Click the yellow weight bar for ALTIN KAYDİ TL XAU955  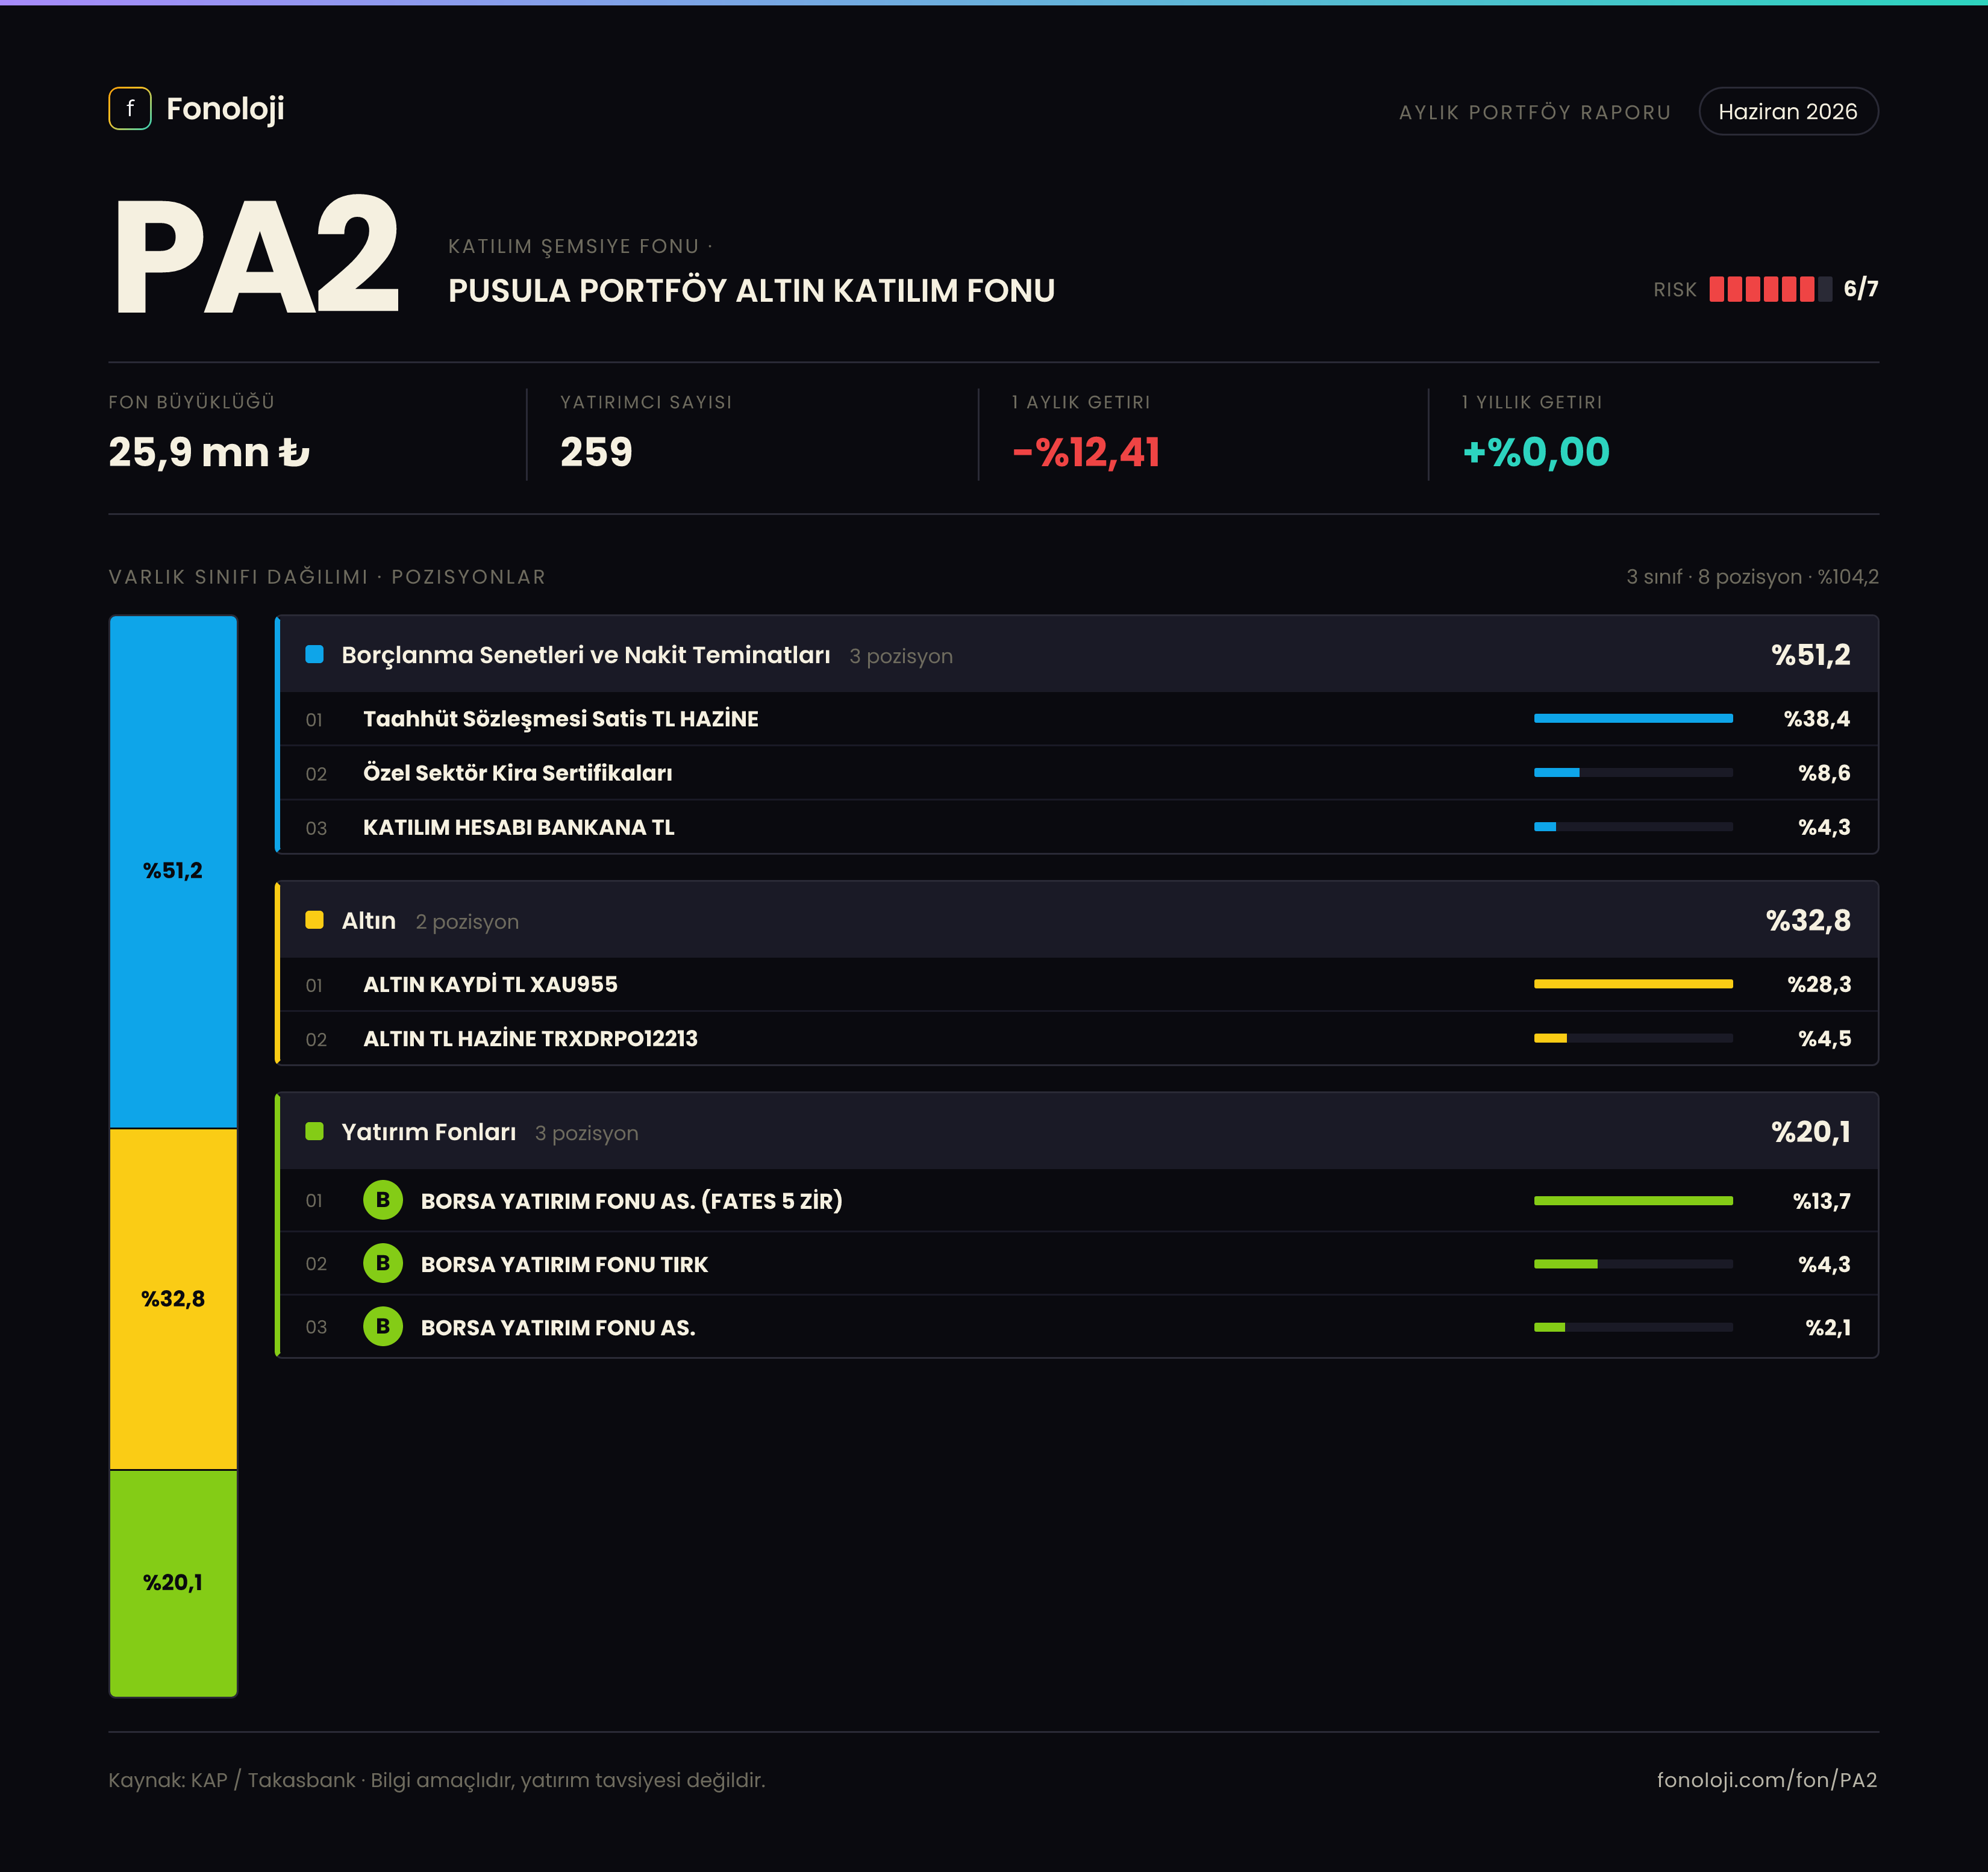point(1633,984)
